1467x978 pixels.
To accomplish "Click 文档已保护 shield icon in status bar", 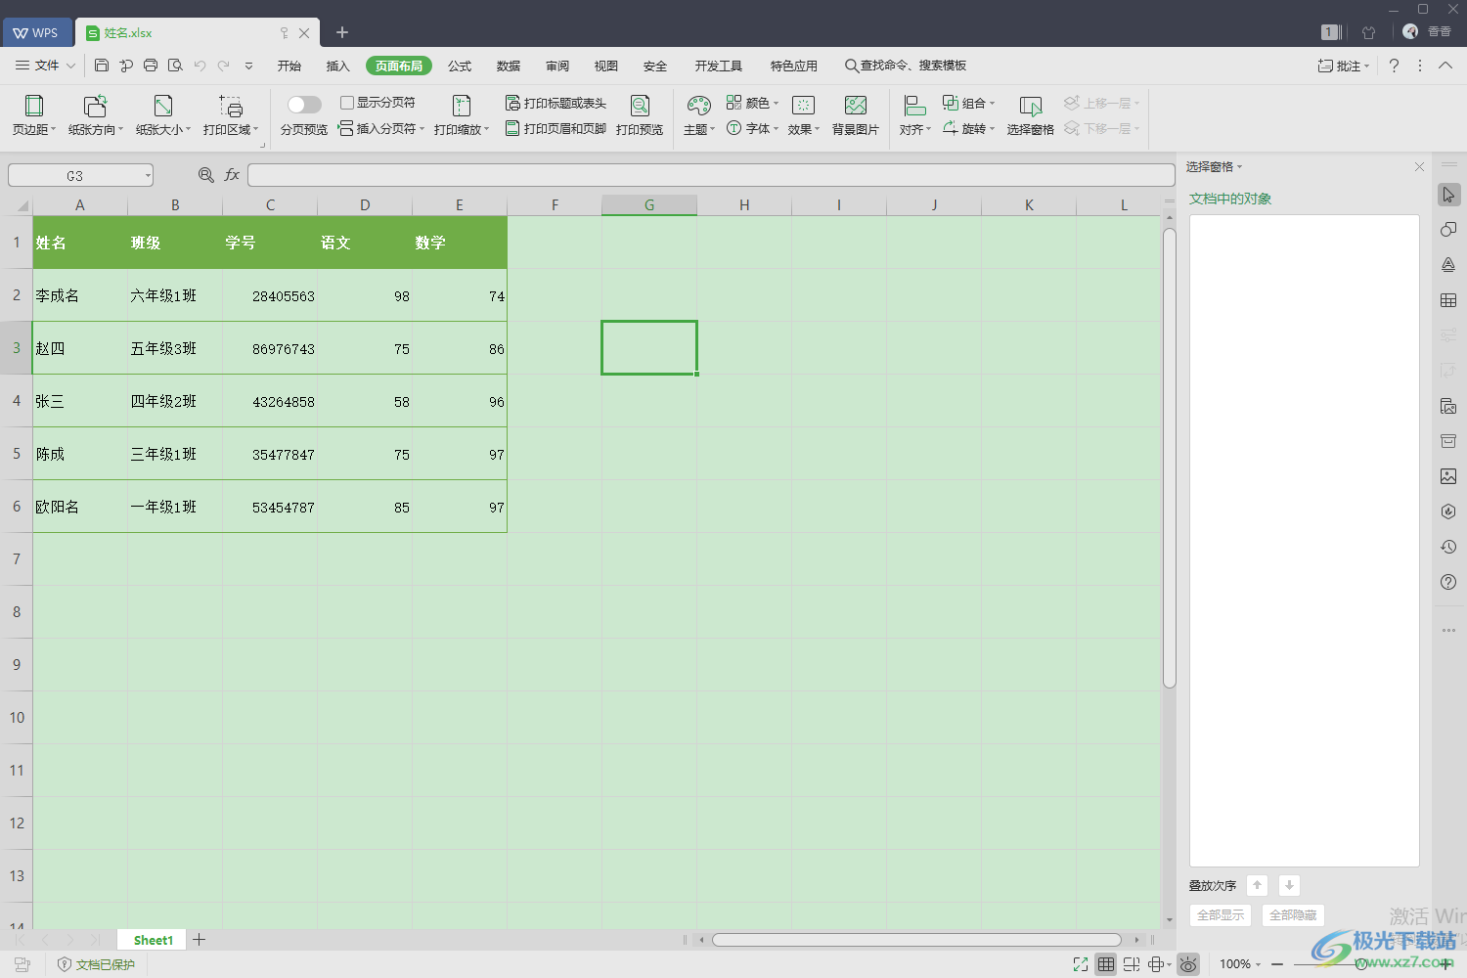I will tap(65, 964).
